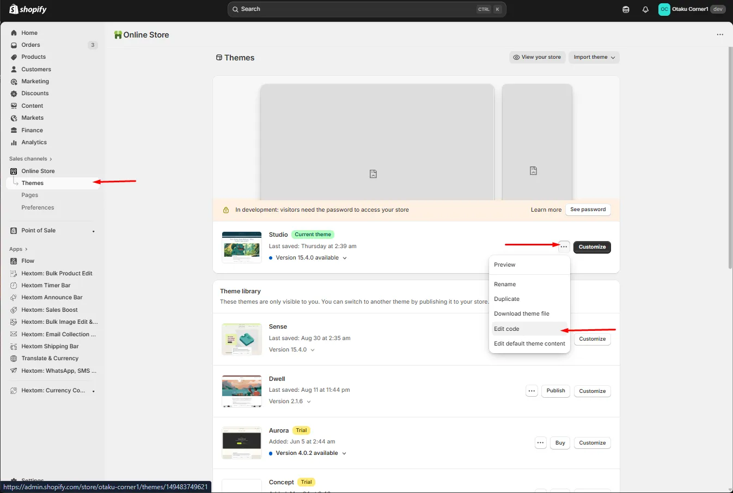This screenshot has height=493, width=733.
Task: Click the Analytics bar chart icon
Action: pyautogui.click(x=14, y=143)
